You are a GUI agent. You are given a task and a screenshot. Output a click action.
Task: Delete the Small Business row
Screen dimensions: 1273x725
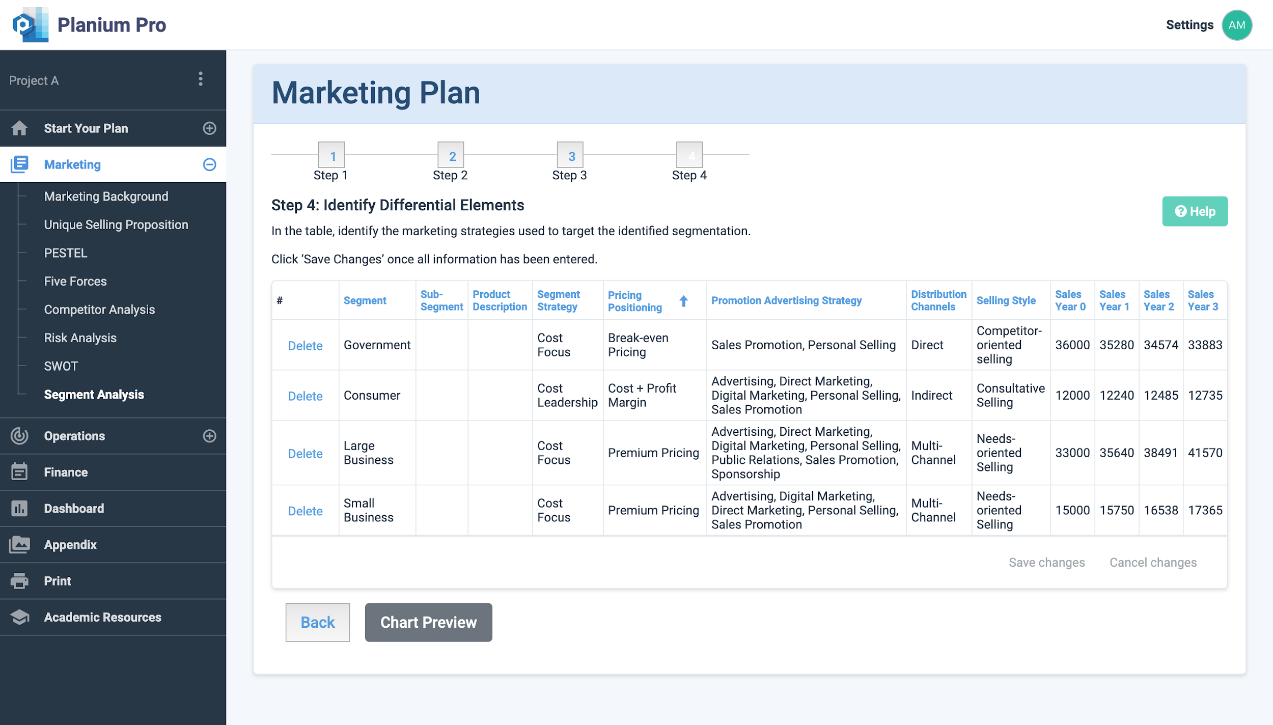[x=305, y=511]
